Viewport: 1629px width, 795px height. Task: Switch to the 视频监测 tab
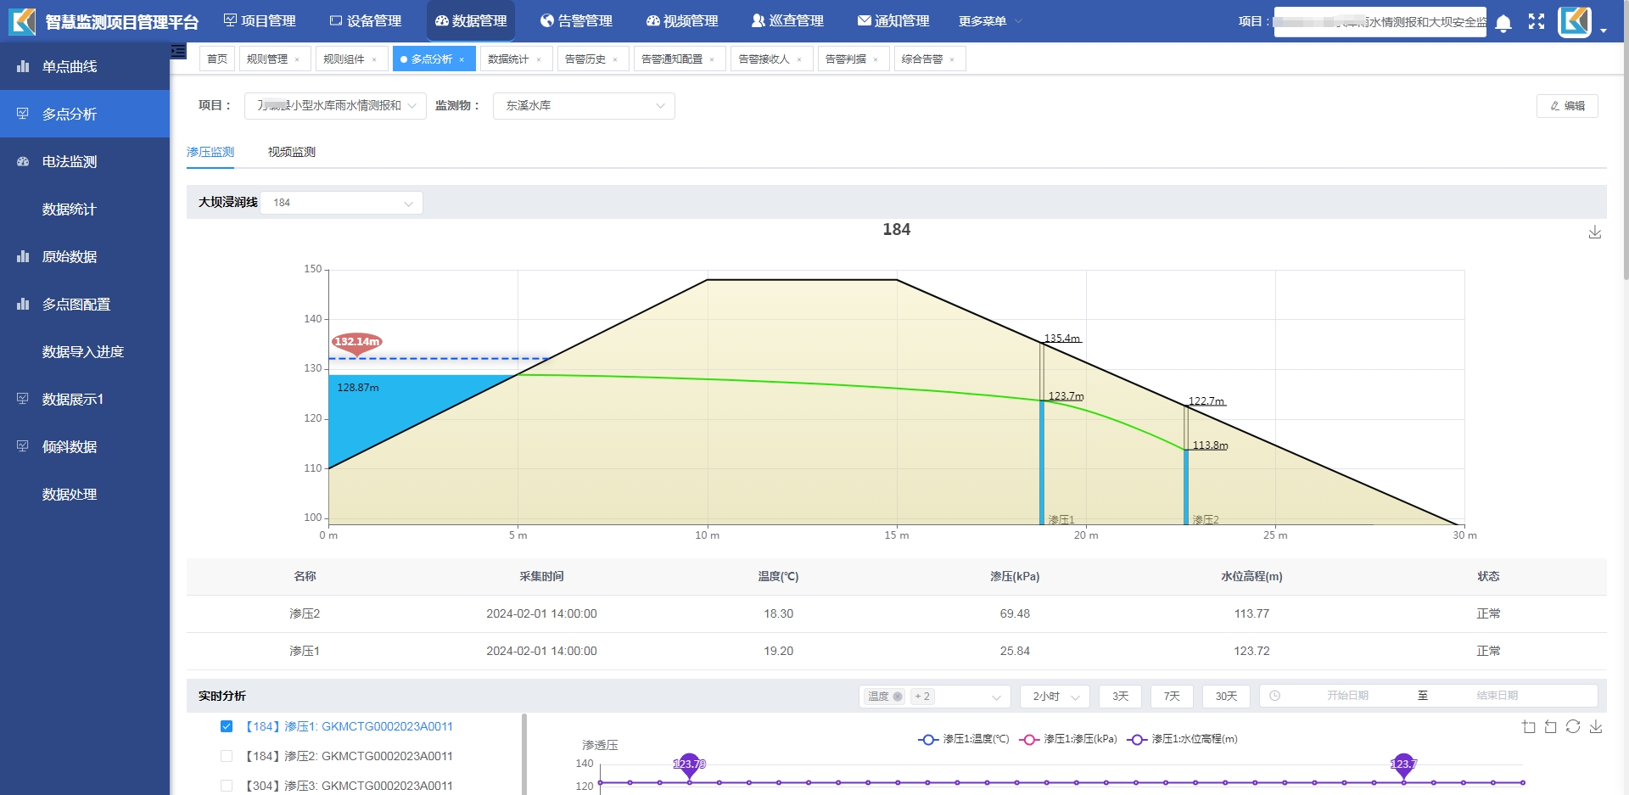pos(292,152)
